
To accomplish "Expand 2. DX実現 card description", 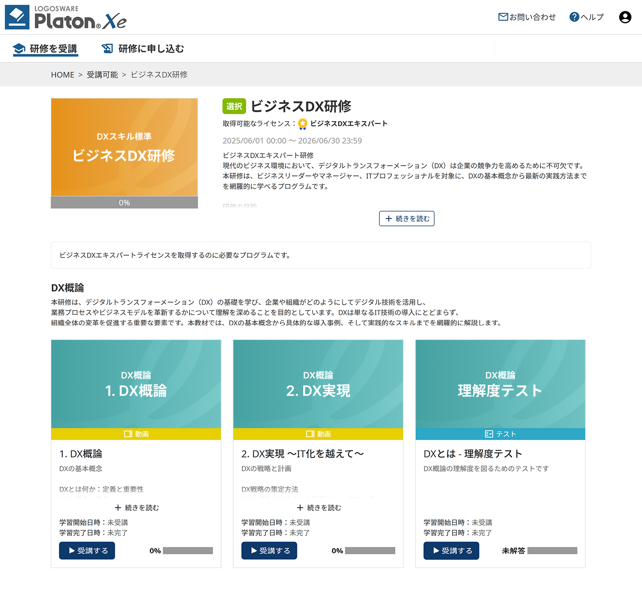I will [x=318, y=508].
